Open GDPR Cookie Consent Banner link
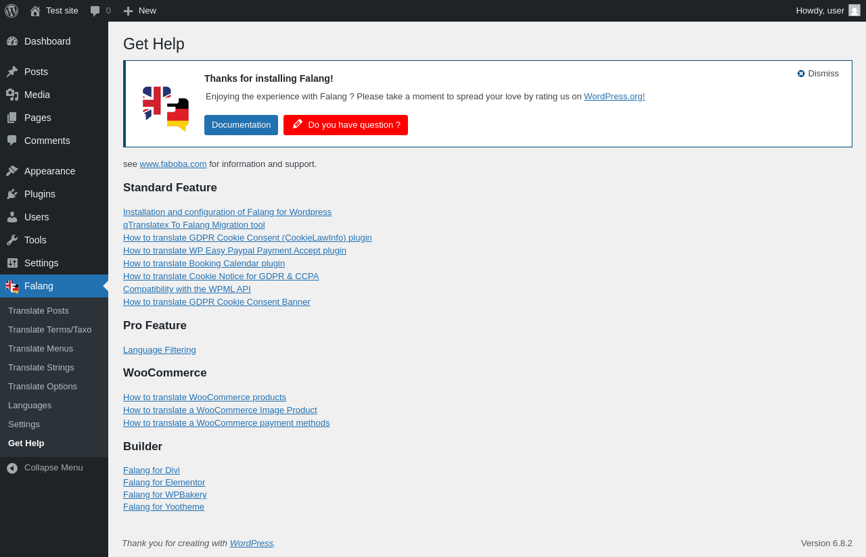The height and width of the screenshot is (557, 866). tap(216, 302)
